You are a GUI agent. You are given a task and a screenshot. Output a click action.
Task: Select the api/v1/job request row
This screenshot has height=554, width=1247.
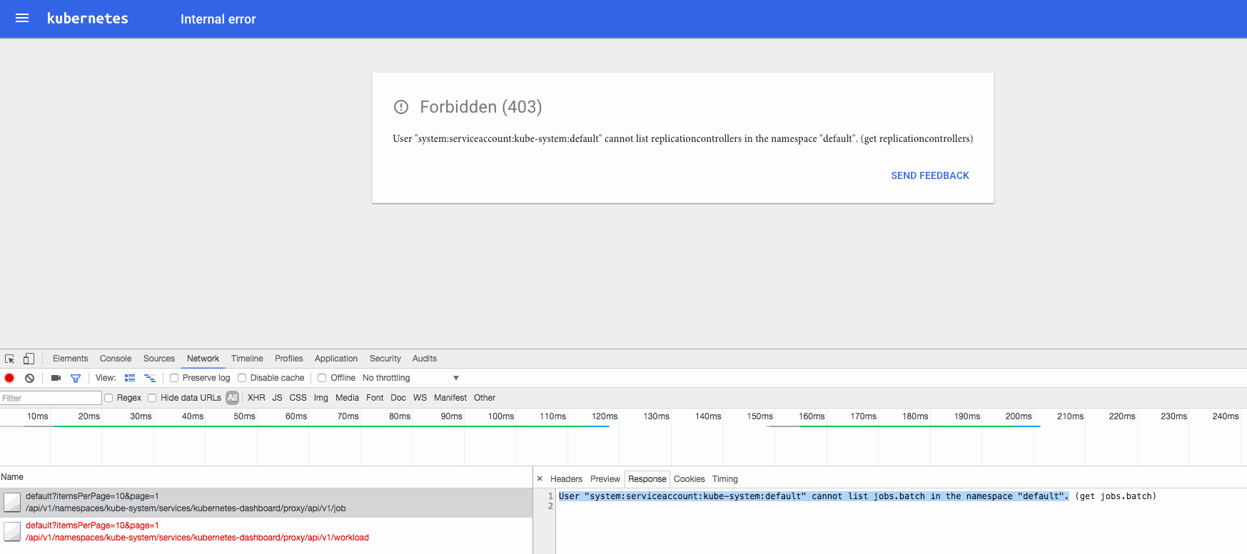(x=266, y=502)
